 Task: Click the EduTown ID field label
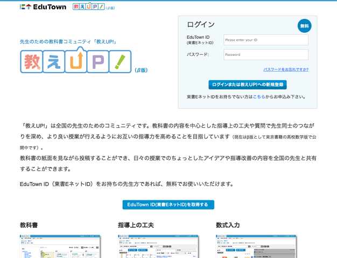[x=200, y=40]
